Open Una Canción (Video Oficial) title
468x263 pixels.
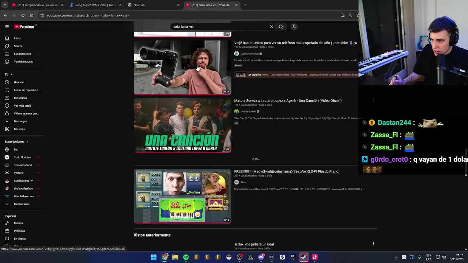(288, 101)
